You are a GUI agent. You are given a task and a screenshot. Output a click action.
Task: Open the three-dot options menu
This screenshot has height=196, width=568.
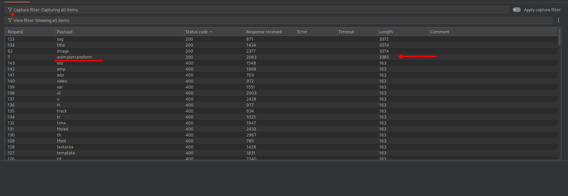[558, 21]
